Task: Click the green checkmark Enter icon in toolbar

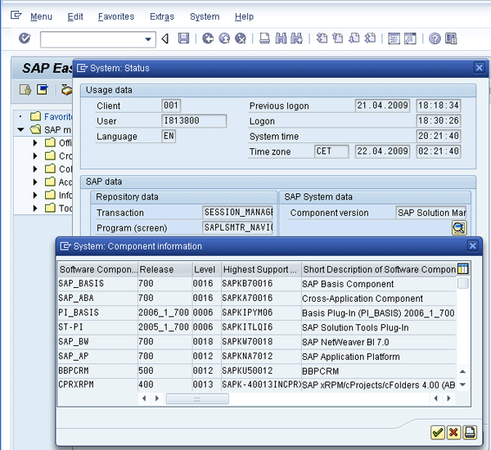Action: [x=25, y=38]
